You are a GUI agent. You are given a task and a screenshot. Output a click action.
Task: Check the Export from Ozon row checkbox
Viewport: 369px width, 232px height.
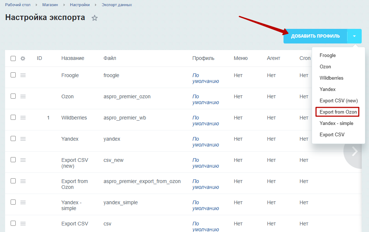tap(13, 181)
